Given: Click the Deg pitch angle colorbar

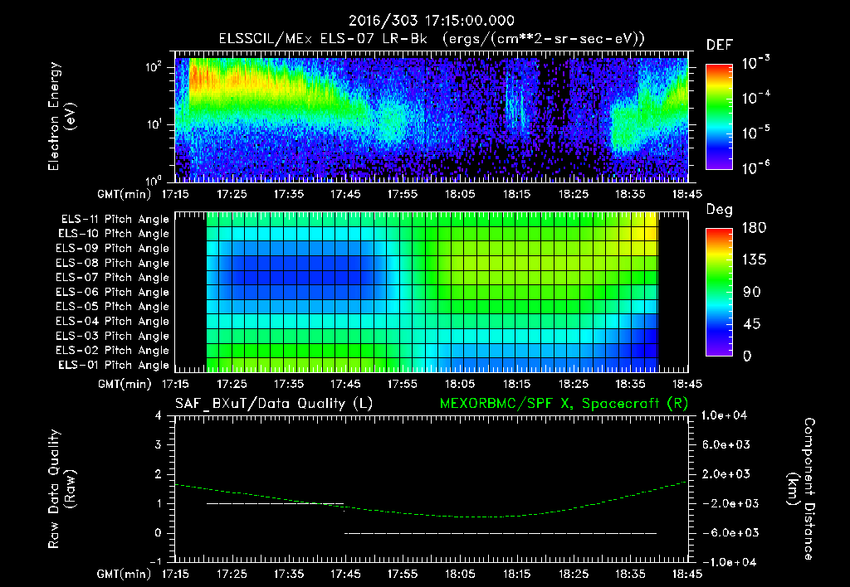Looking at the screenshot, I should (x=719, y=292).
